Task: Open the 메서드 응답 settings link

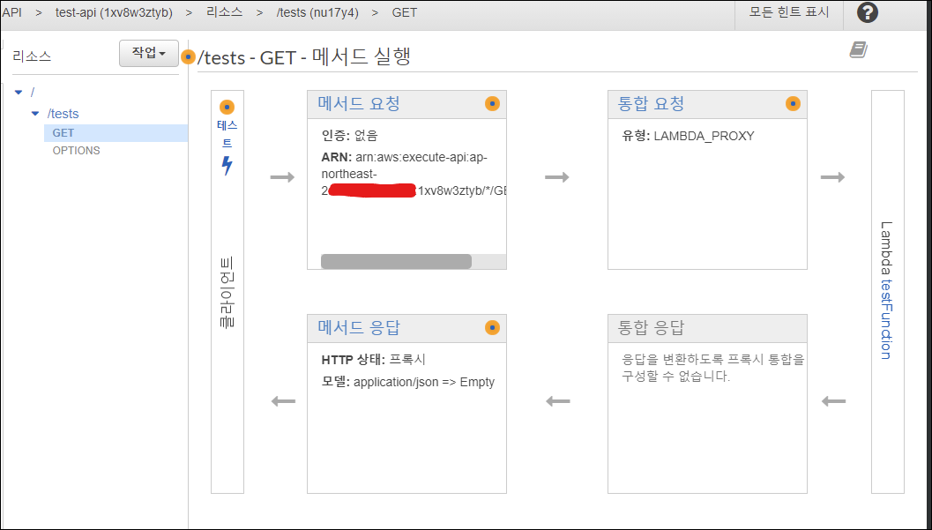Action: [x=359, y=328]
